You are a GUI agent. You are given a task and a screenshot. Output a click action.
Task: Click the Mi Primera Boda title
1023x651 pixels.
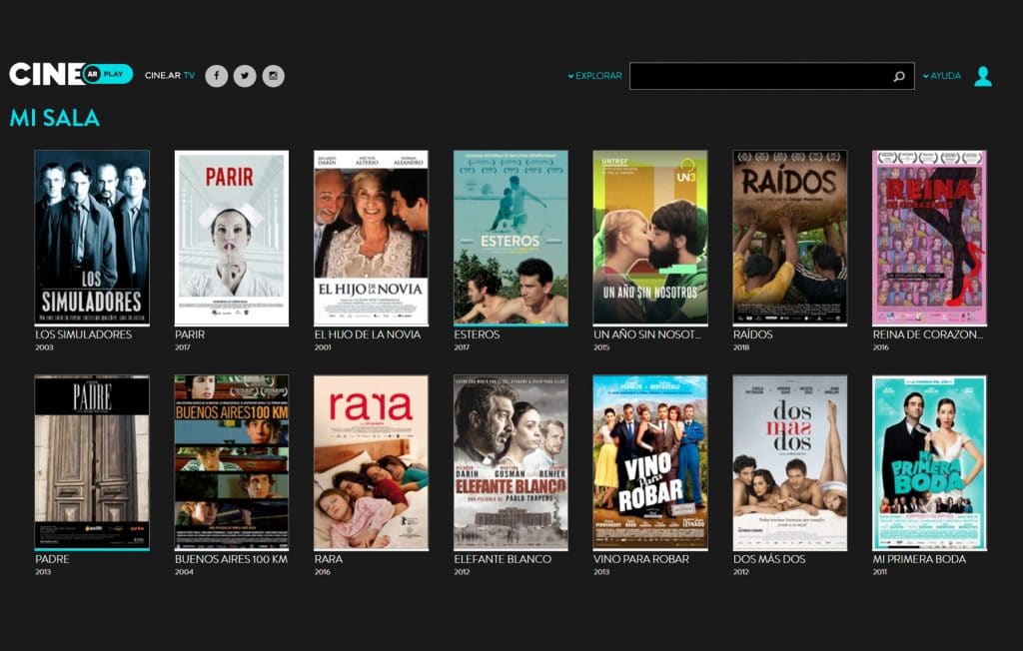919,559
